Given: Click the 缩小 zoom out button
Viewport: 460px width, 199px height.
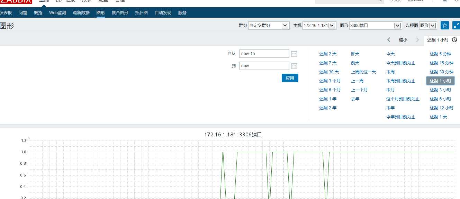Looking at the screenshot, I should (403, 40).
